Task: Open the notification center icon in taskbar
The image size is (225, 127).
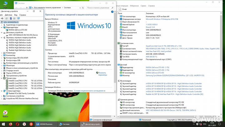Action: click(219, 124)
